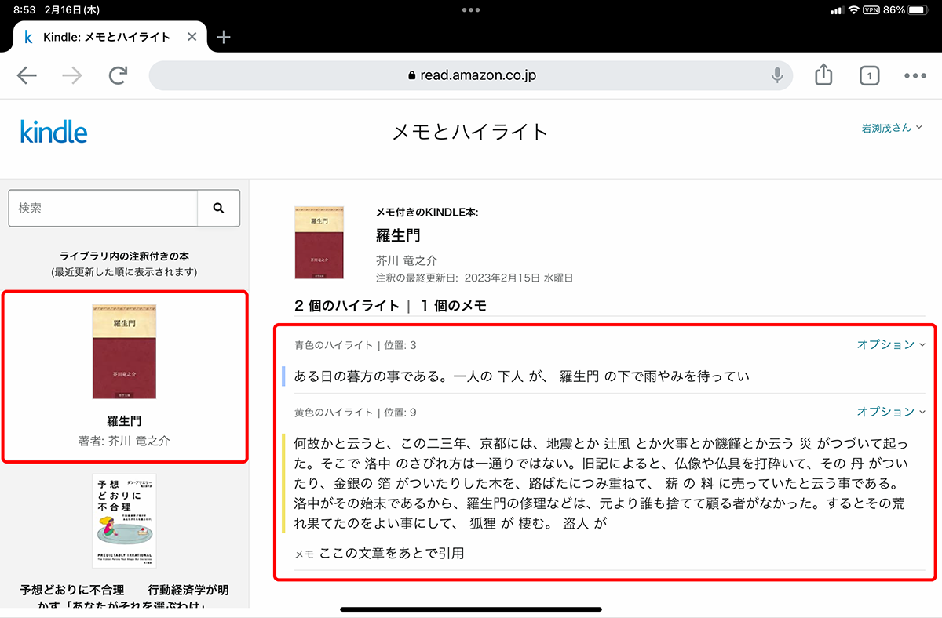Tap the VPN badge in the status bar
The image size is (942, 618).
pyautogui.click(x=871, y=10)
